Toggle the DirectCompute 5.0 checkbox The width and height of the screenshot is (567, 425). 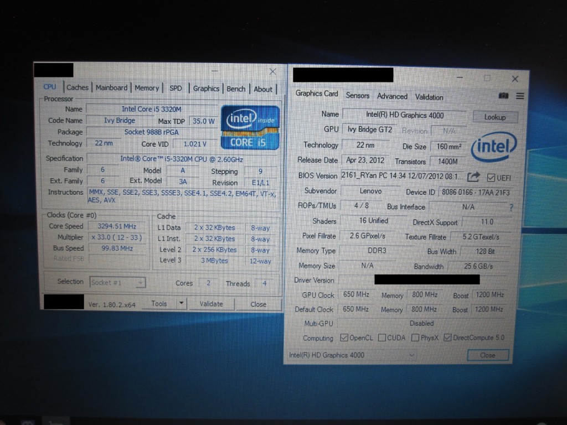point(447,338)
